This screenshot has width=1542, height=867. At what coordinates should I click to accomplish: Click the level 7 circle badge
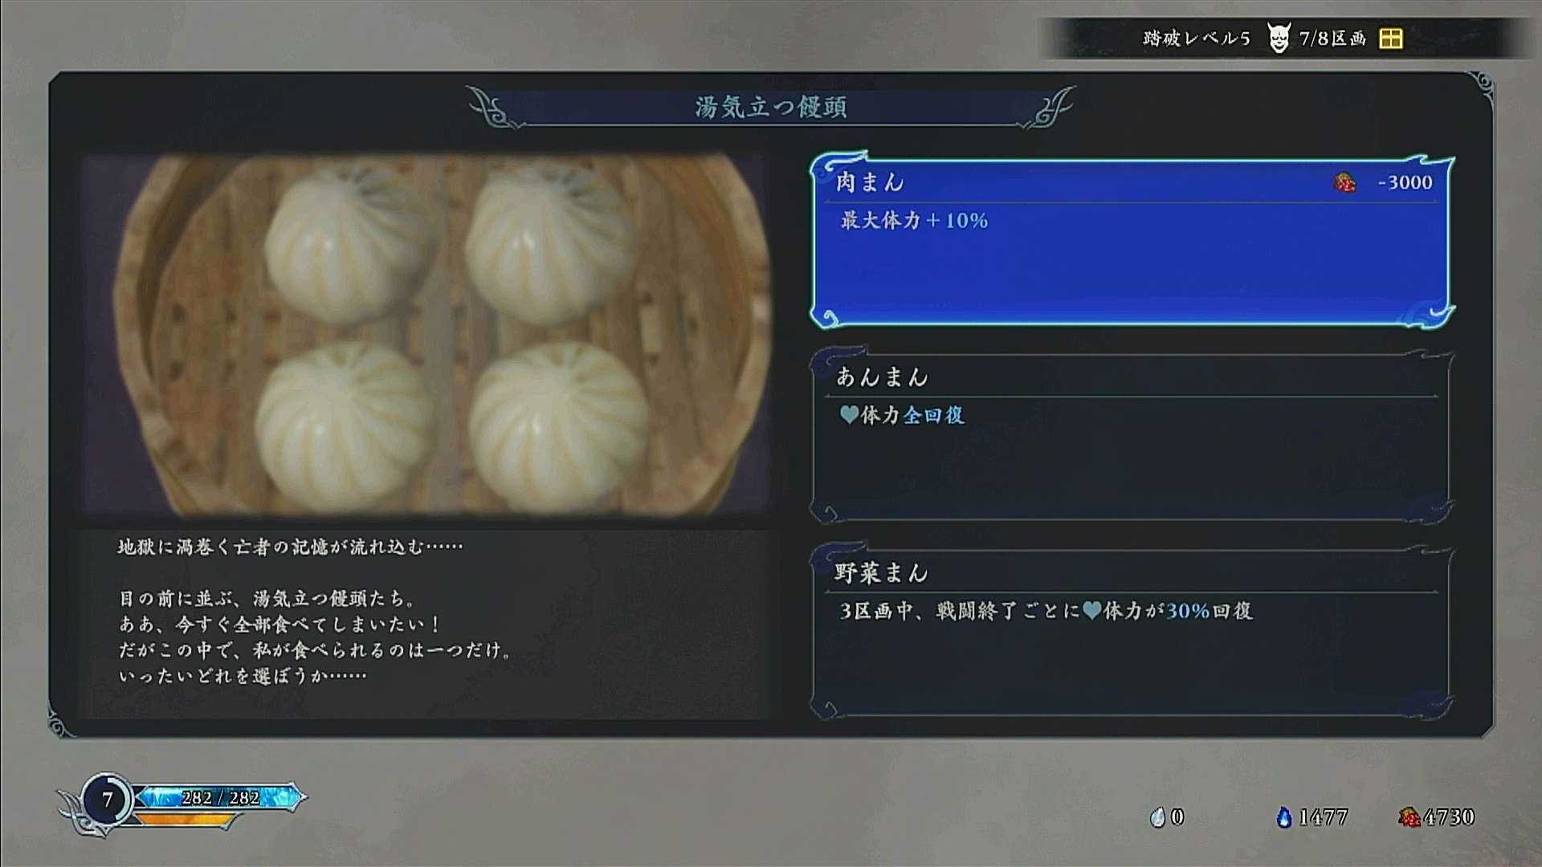pyautogui.click(x=107, y=800)
